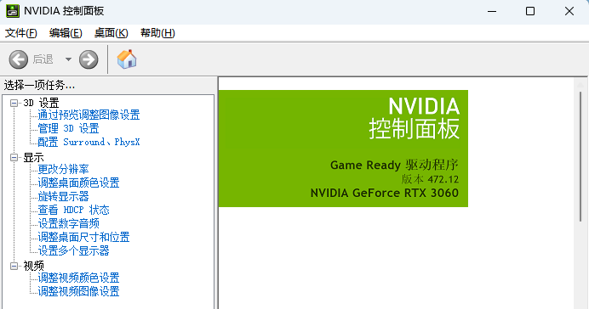The width and height of the screenshot is (589, 309).
Task: Minimize the NVIDIA 控制面板 window
Action: coord(492,11)
